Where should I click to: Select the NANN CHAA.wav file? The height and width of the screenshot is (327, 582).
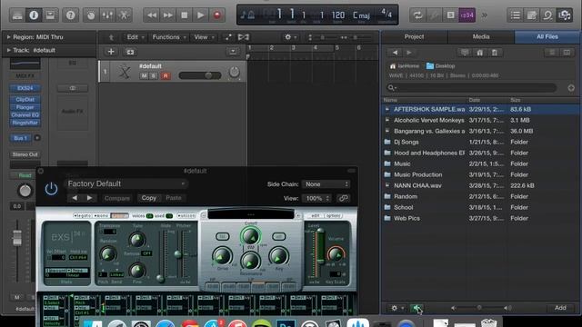point(481,185)
